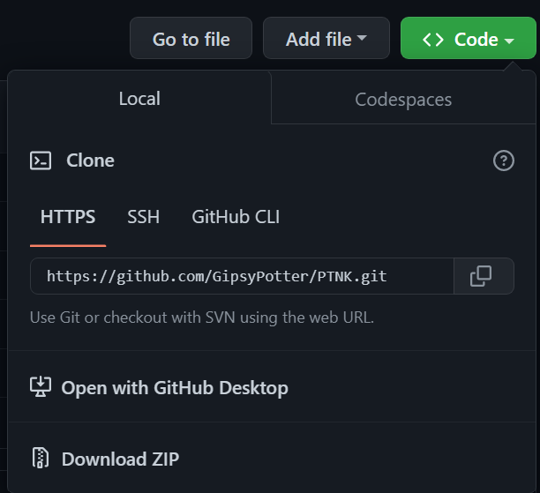This screenshot has height=493, width=540.
Task: Open the clone help question-mark icon
Action: 504,161
